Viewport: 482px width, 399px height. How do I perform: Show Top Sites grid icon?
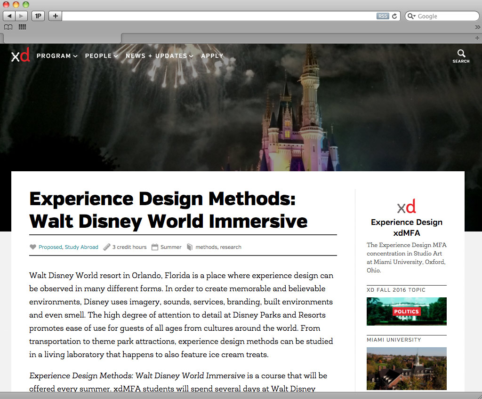(22, 27)
